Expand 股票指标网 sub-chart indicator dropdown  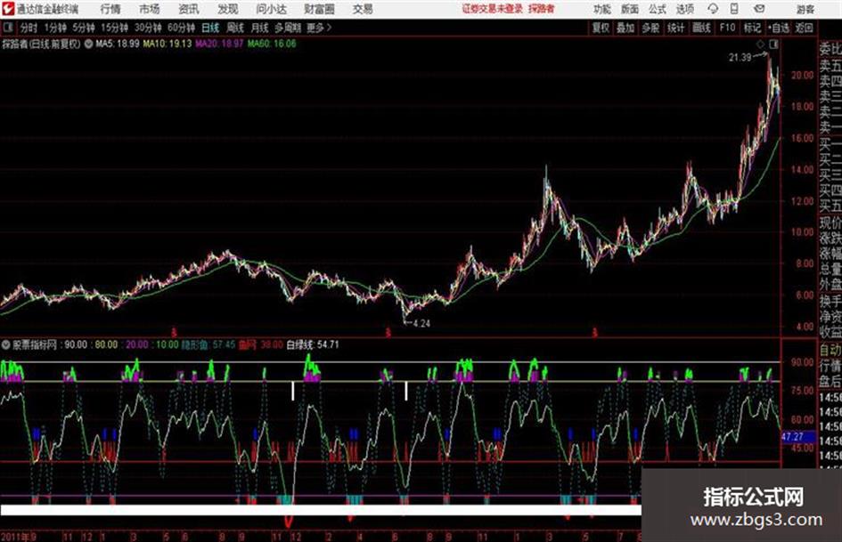point(6,344)
